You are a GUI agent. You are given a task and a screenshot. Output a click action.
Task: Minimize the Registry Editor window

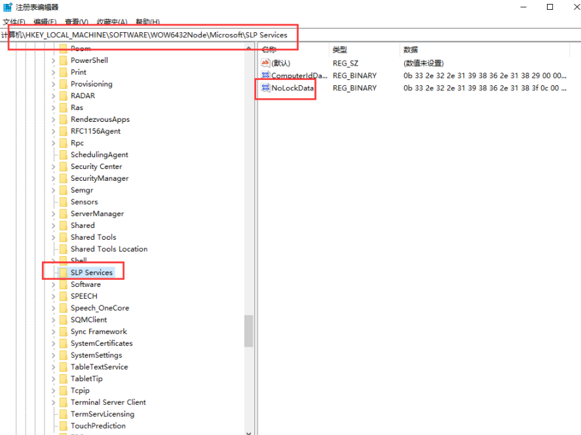(523, 7)
